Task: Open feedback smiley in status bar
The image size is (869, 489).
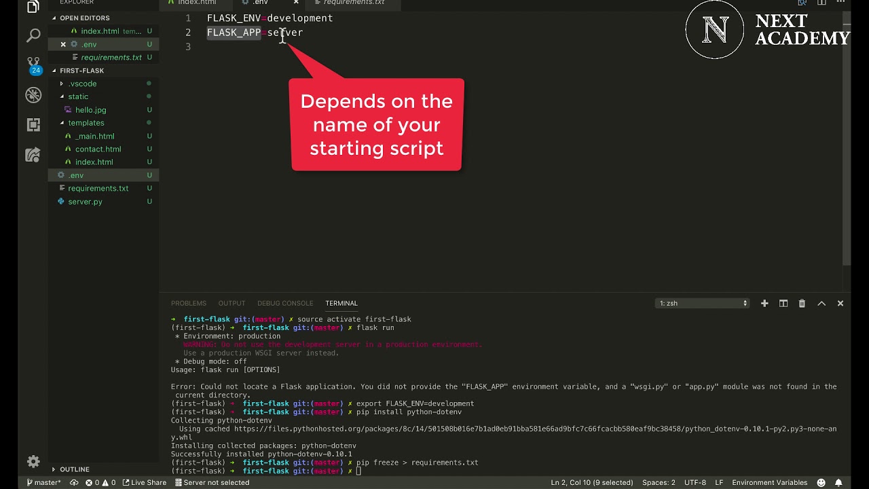Action: 821,482
